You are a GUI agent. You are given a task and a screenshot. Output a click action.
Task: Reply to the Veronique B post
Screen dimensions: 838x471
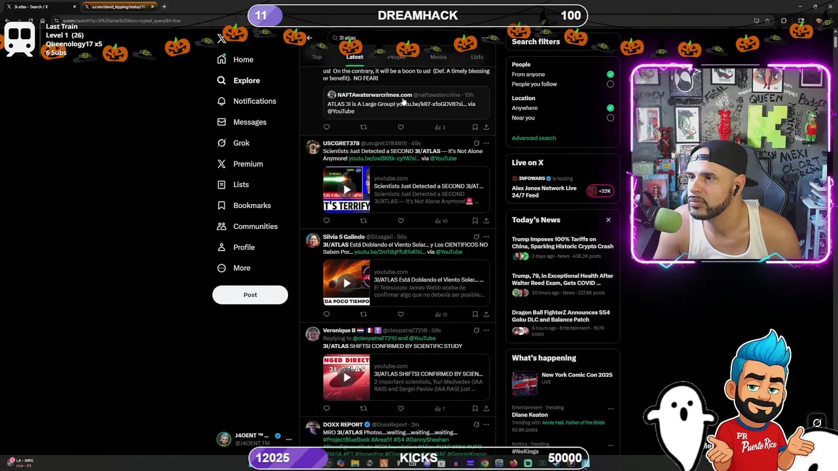click(326, 408)
